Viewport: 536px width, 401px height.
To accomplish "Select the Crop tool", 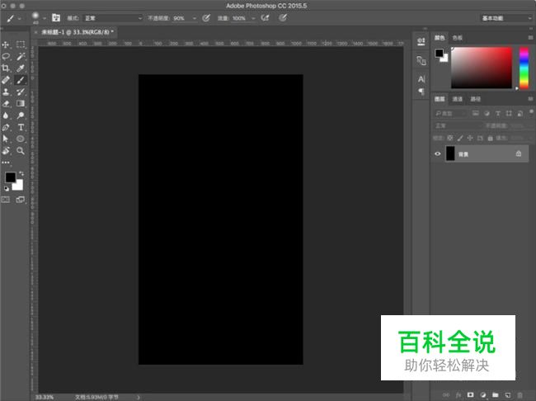I will pyautogui.click(x=7, y=68).
